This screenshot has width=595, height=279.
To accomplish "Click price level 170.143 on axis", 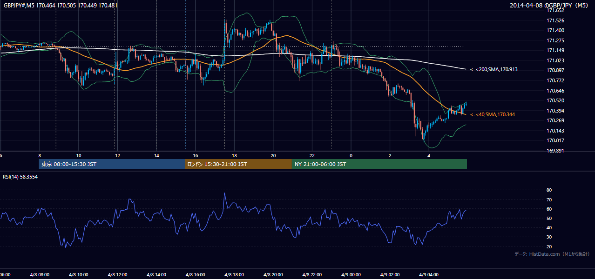I will tap(555, 131).
